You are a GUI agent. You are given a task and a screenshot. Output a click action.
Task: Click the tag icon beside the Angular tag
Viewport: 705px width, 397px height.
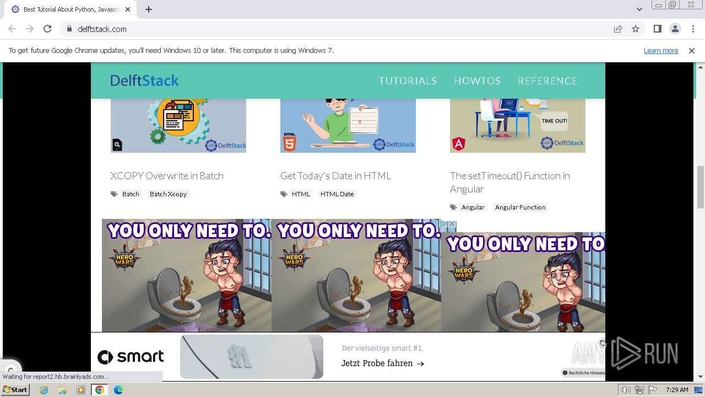[x=453, y=207]
